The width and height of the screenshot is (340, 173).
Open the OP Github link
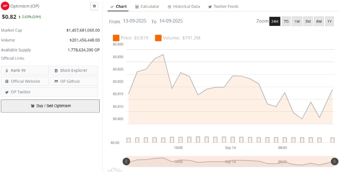click(x=74, y=81)
